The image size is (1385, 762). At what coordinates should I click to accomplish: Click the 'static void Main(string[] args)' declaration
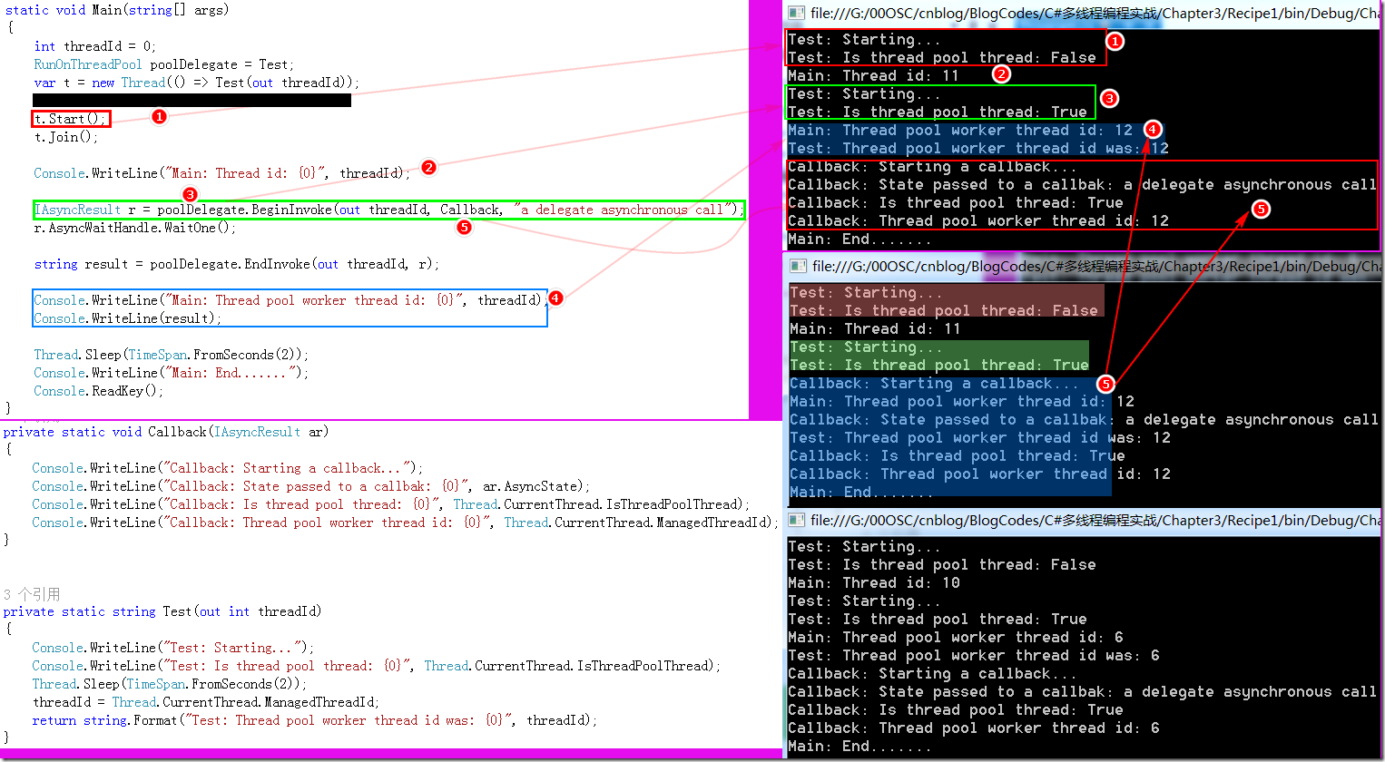click(x=117, y=10)
